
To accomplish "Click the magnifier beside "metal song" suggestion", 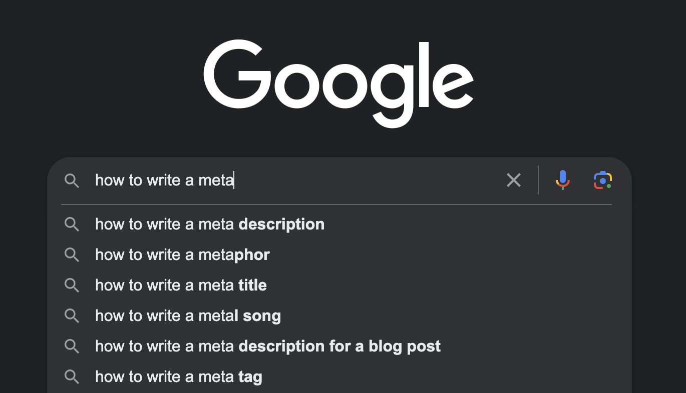I will click(x=72, y=316).
